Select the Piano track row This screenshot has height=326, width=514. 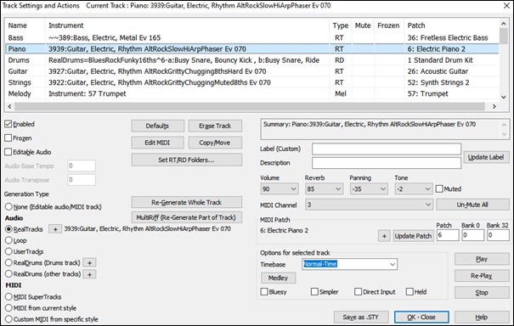pyautogui.click(x=252, y=49)
